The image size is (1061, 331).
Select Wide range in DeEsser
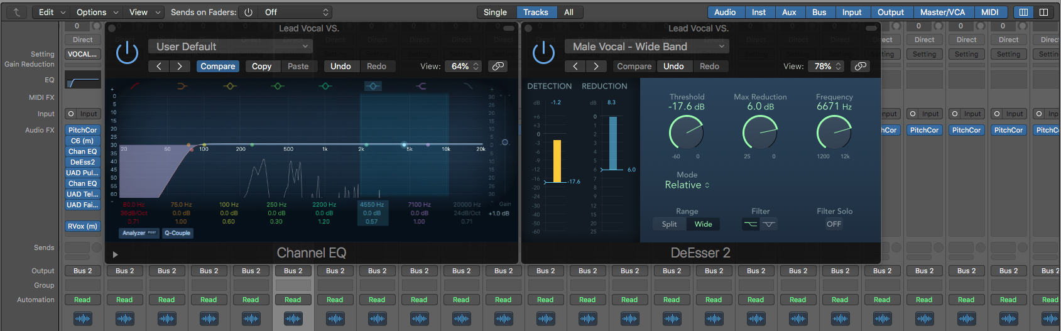[704, 224]
